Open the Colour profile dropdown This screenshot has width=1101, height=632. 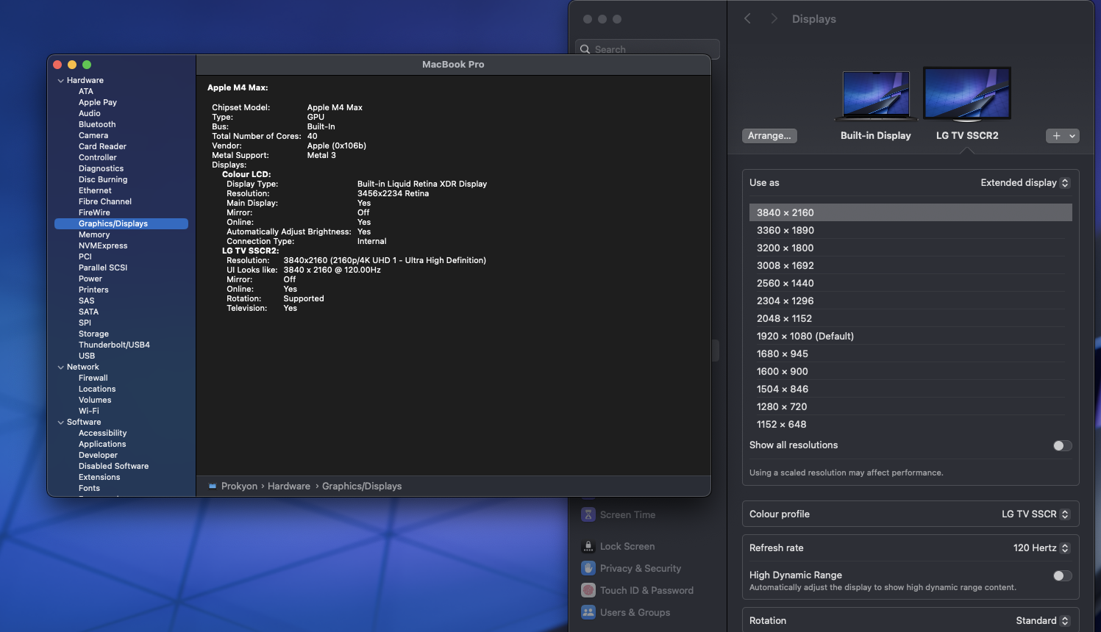point(1036,514)
